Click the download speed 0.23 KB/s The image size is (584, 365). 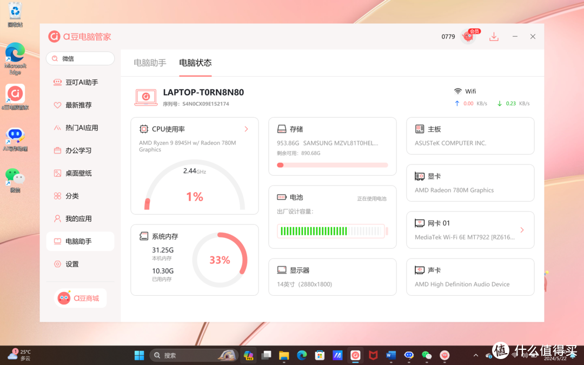[513, 103]
